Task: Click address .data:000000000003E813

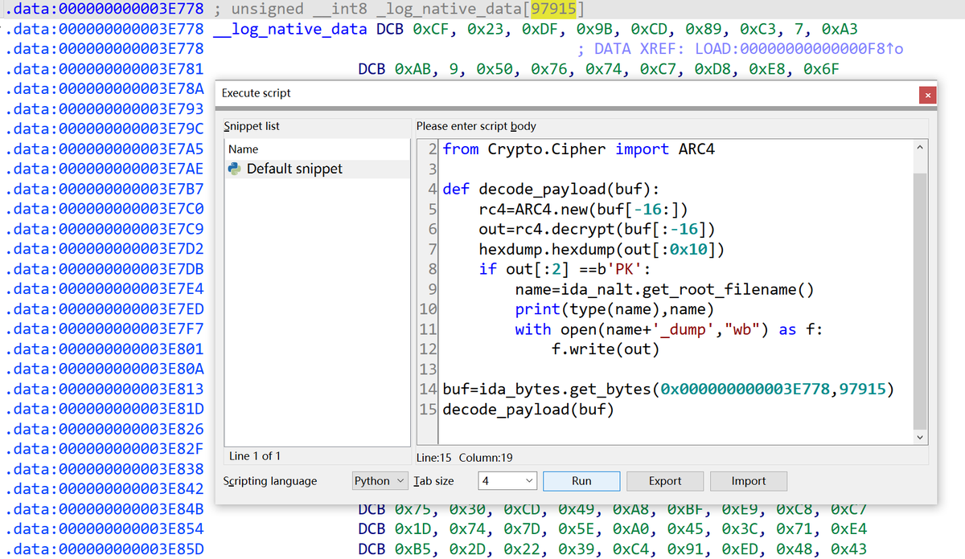Action: tap(105, 389)
